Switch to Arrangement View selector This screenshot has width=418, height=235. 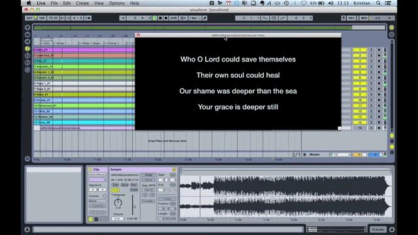point(392,27)
